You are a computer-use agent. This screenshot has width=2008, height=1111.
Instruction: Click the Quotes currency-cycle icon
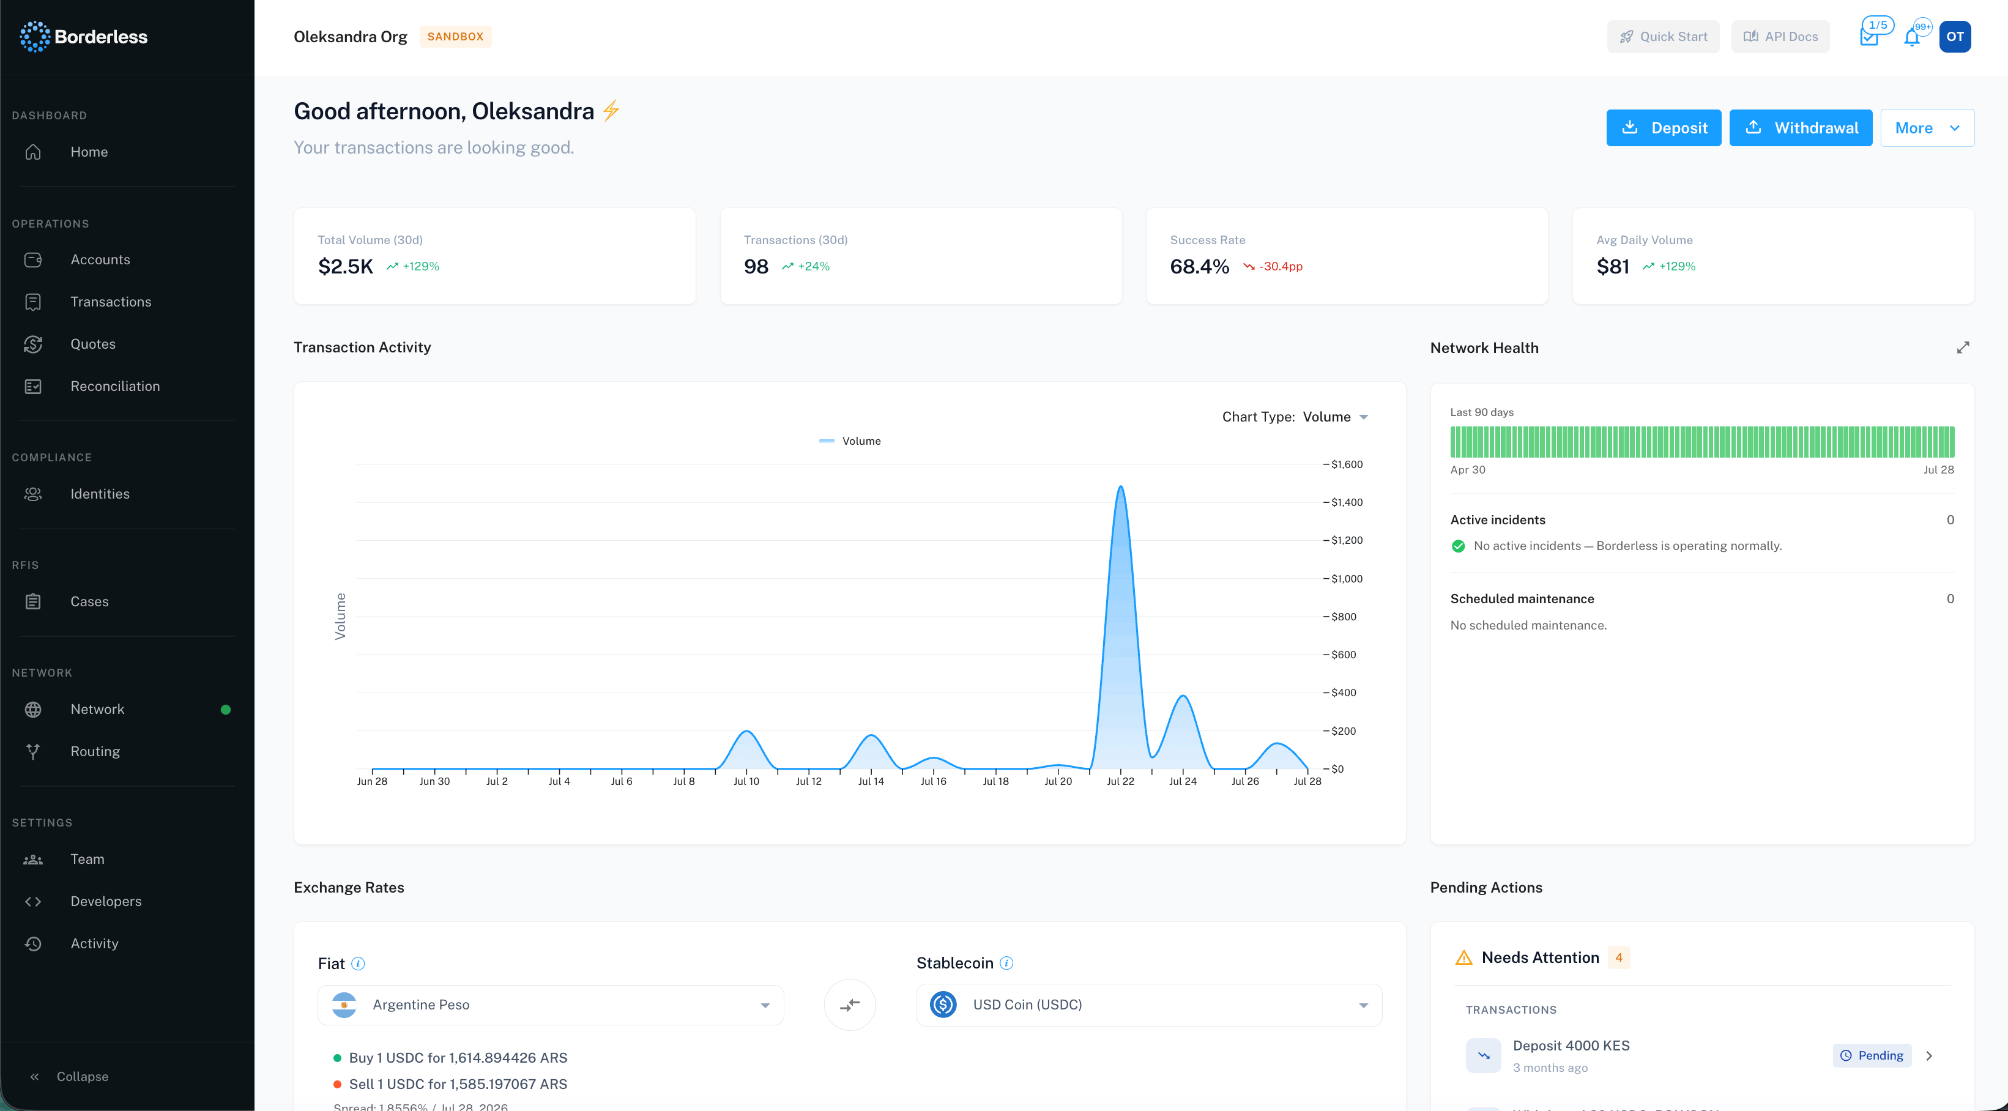(33, 344)
